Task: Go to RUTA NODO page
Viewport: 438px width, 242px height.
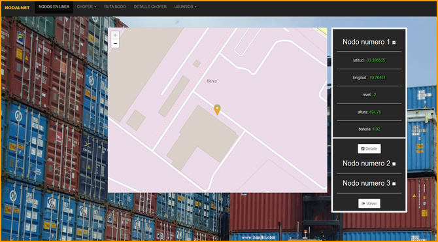Action: click(x=115, y=7)
